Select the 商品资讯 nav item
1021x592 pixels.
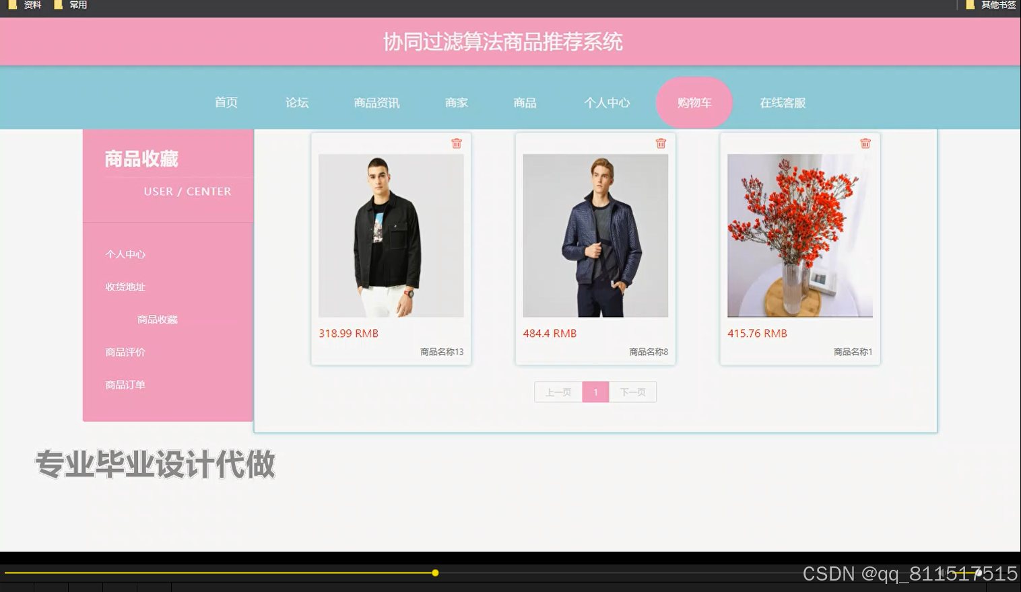click(376, 102)
